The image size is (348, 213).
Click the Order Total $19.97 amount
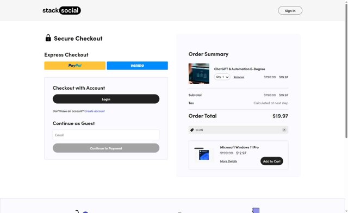click(281, 116)
